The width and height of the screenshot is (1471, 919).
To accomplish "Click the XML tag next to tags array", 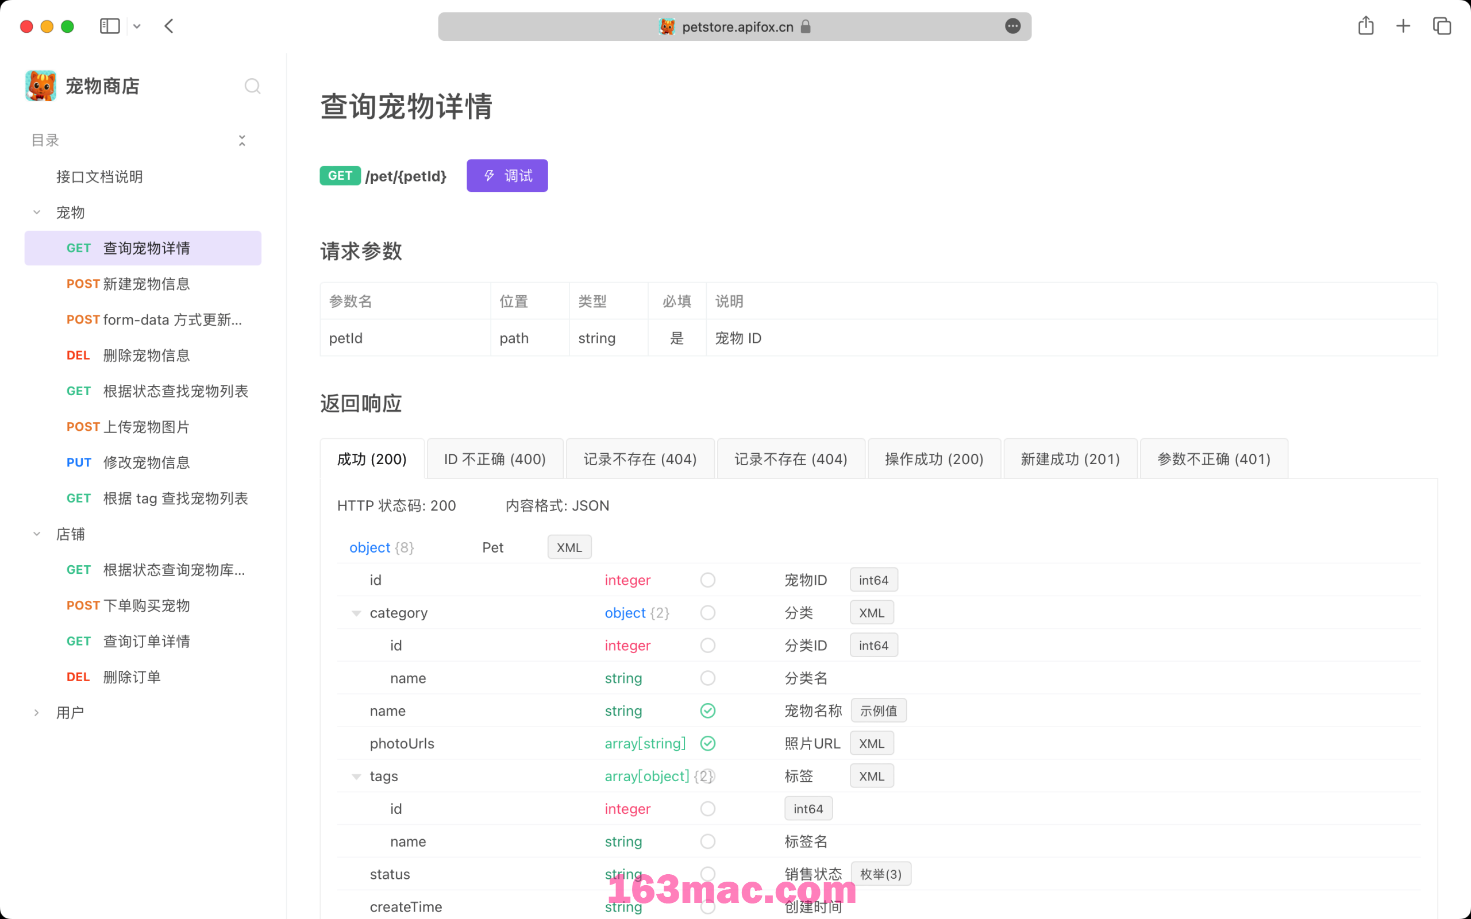I will pos(871,776).
